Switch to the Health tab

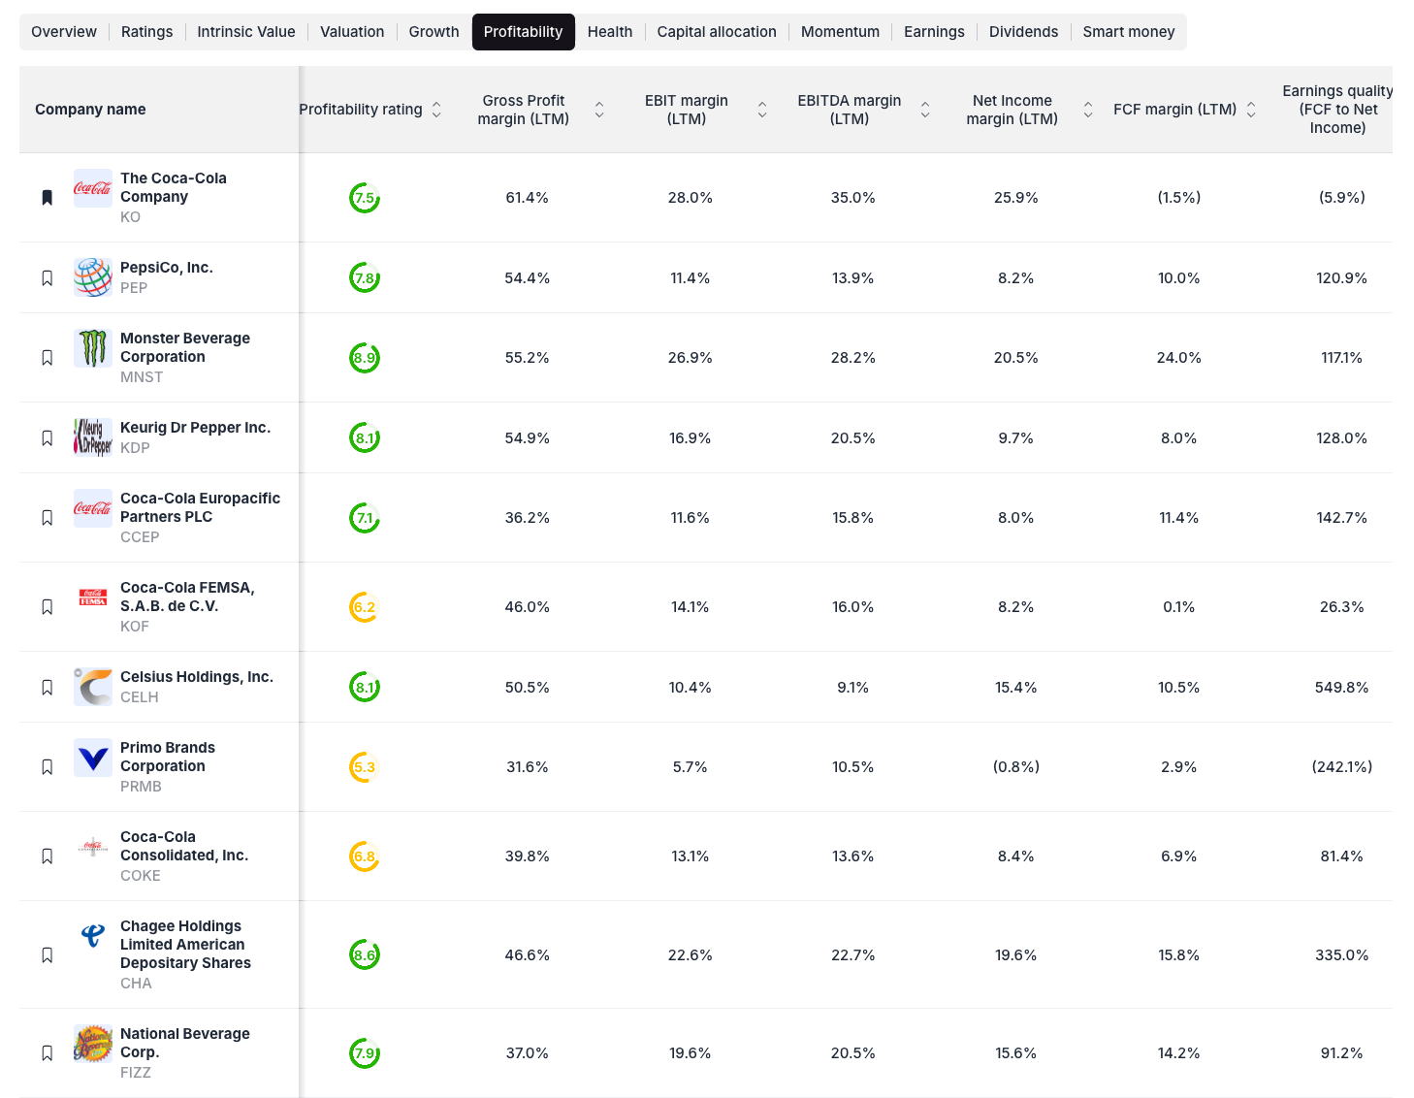point(610,31)
